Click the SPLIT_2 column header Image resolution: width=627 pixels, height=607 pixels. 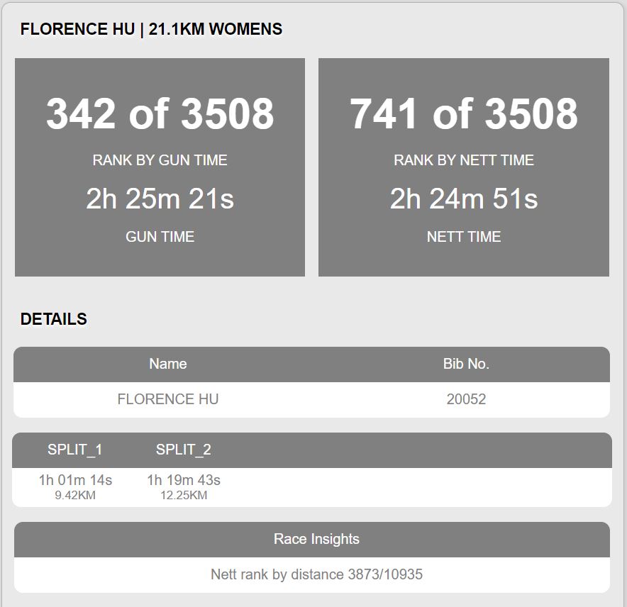click(x=184, y=450)
